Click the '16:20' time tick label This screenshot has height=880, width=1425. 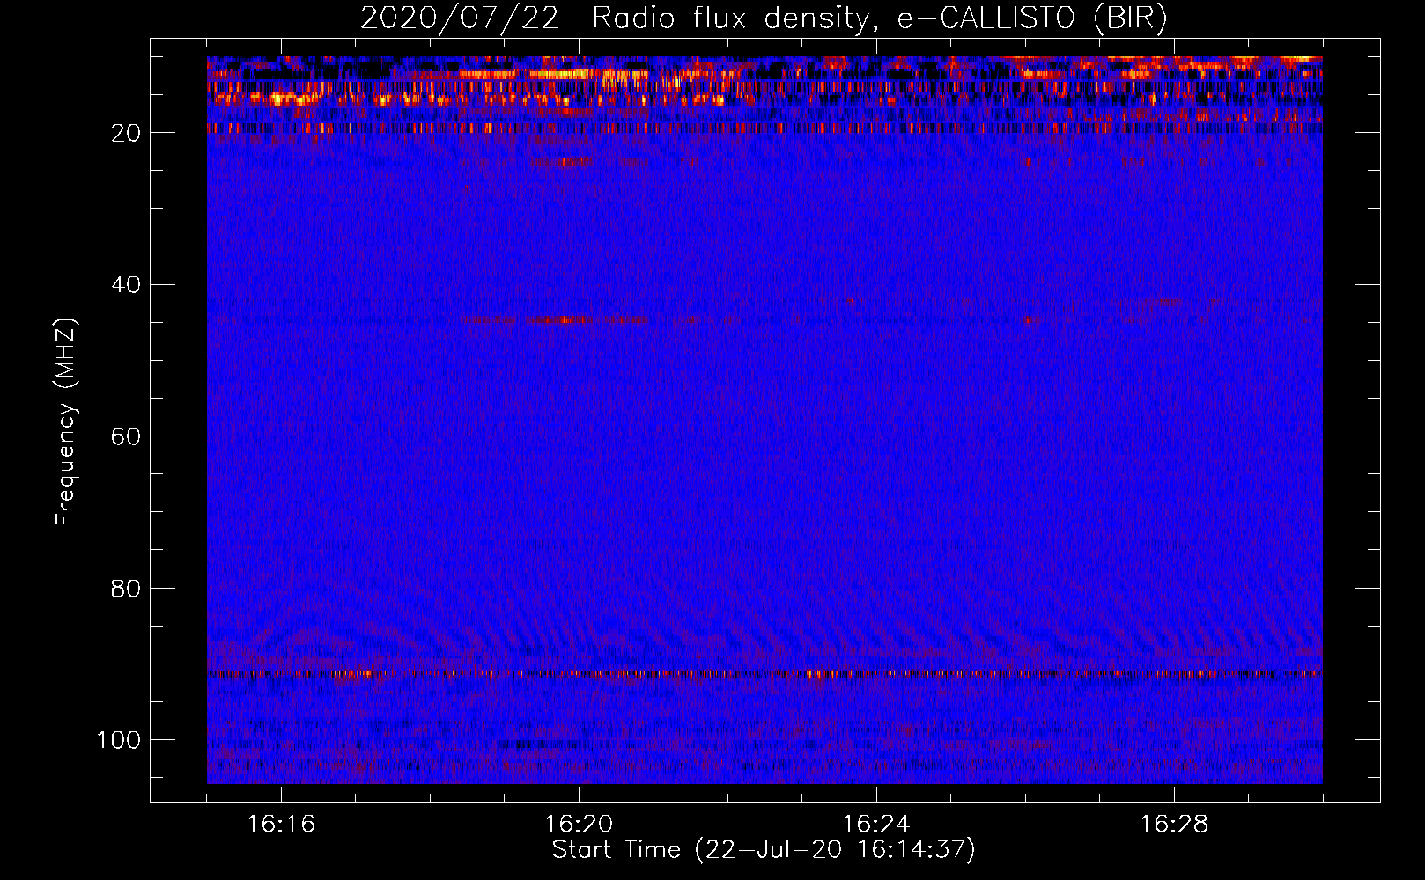point(579,825)
